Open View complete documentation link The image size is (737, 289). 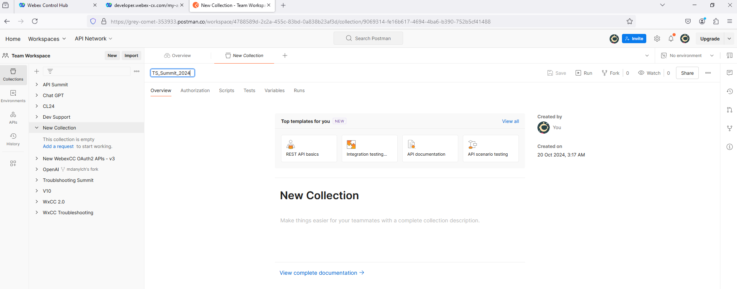pos(322,273)
